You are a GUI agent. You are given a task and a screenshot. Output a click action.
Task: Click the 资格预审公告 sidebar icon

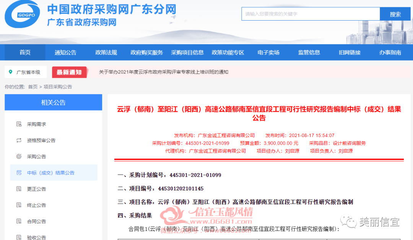click(19, 140)
